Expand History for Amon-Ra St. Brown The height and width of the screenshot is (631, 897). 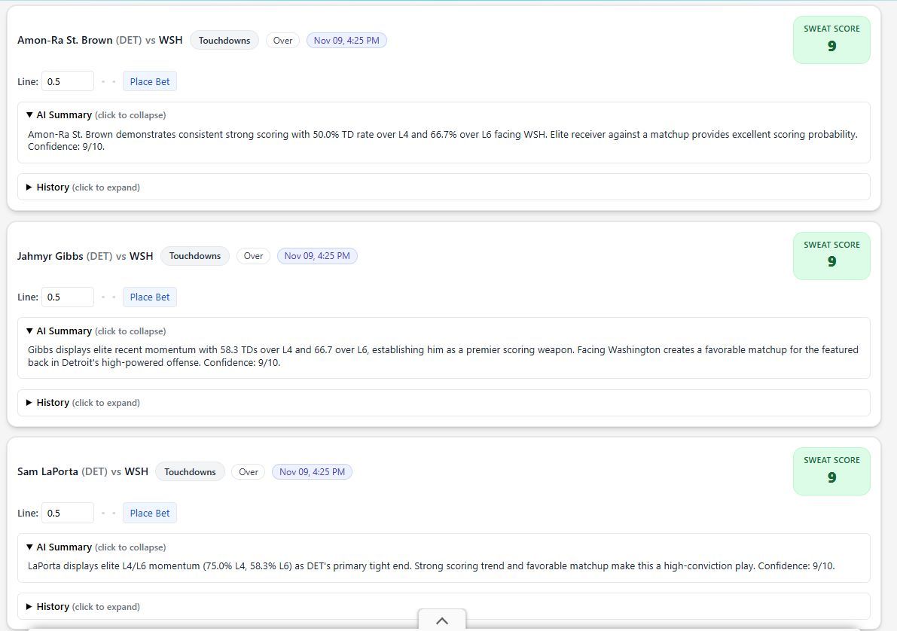point(444,187)
